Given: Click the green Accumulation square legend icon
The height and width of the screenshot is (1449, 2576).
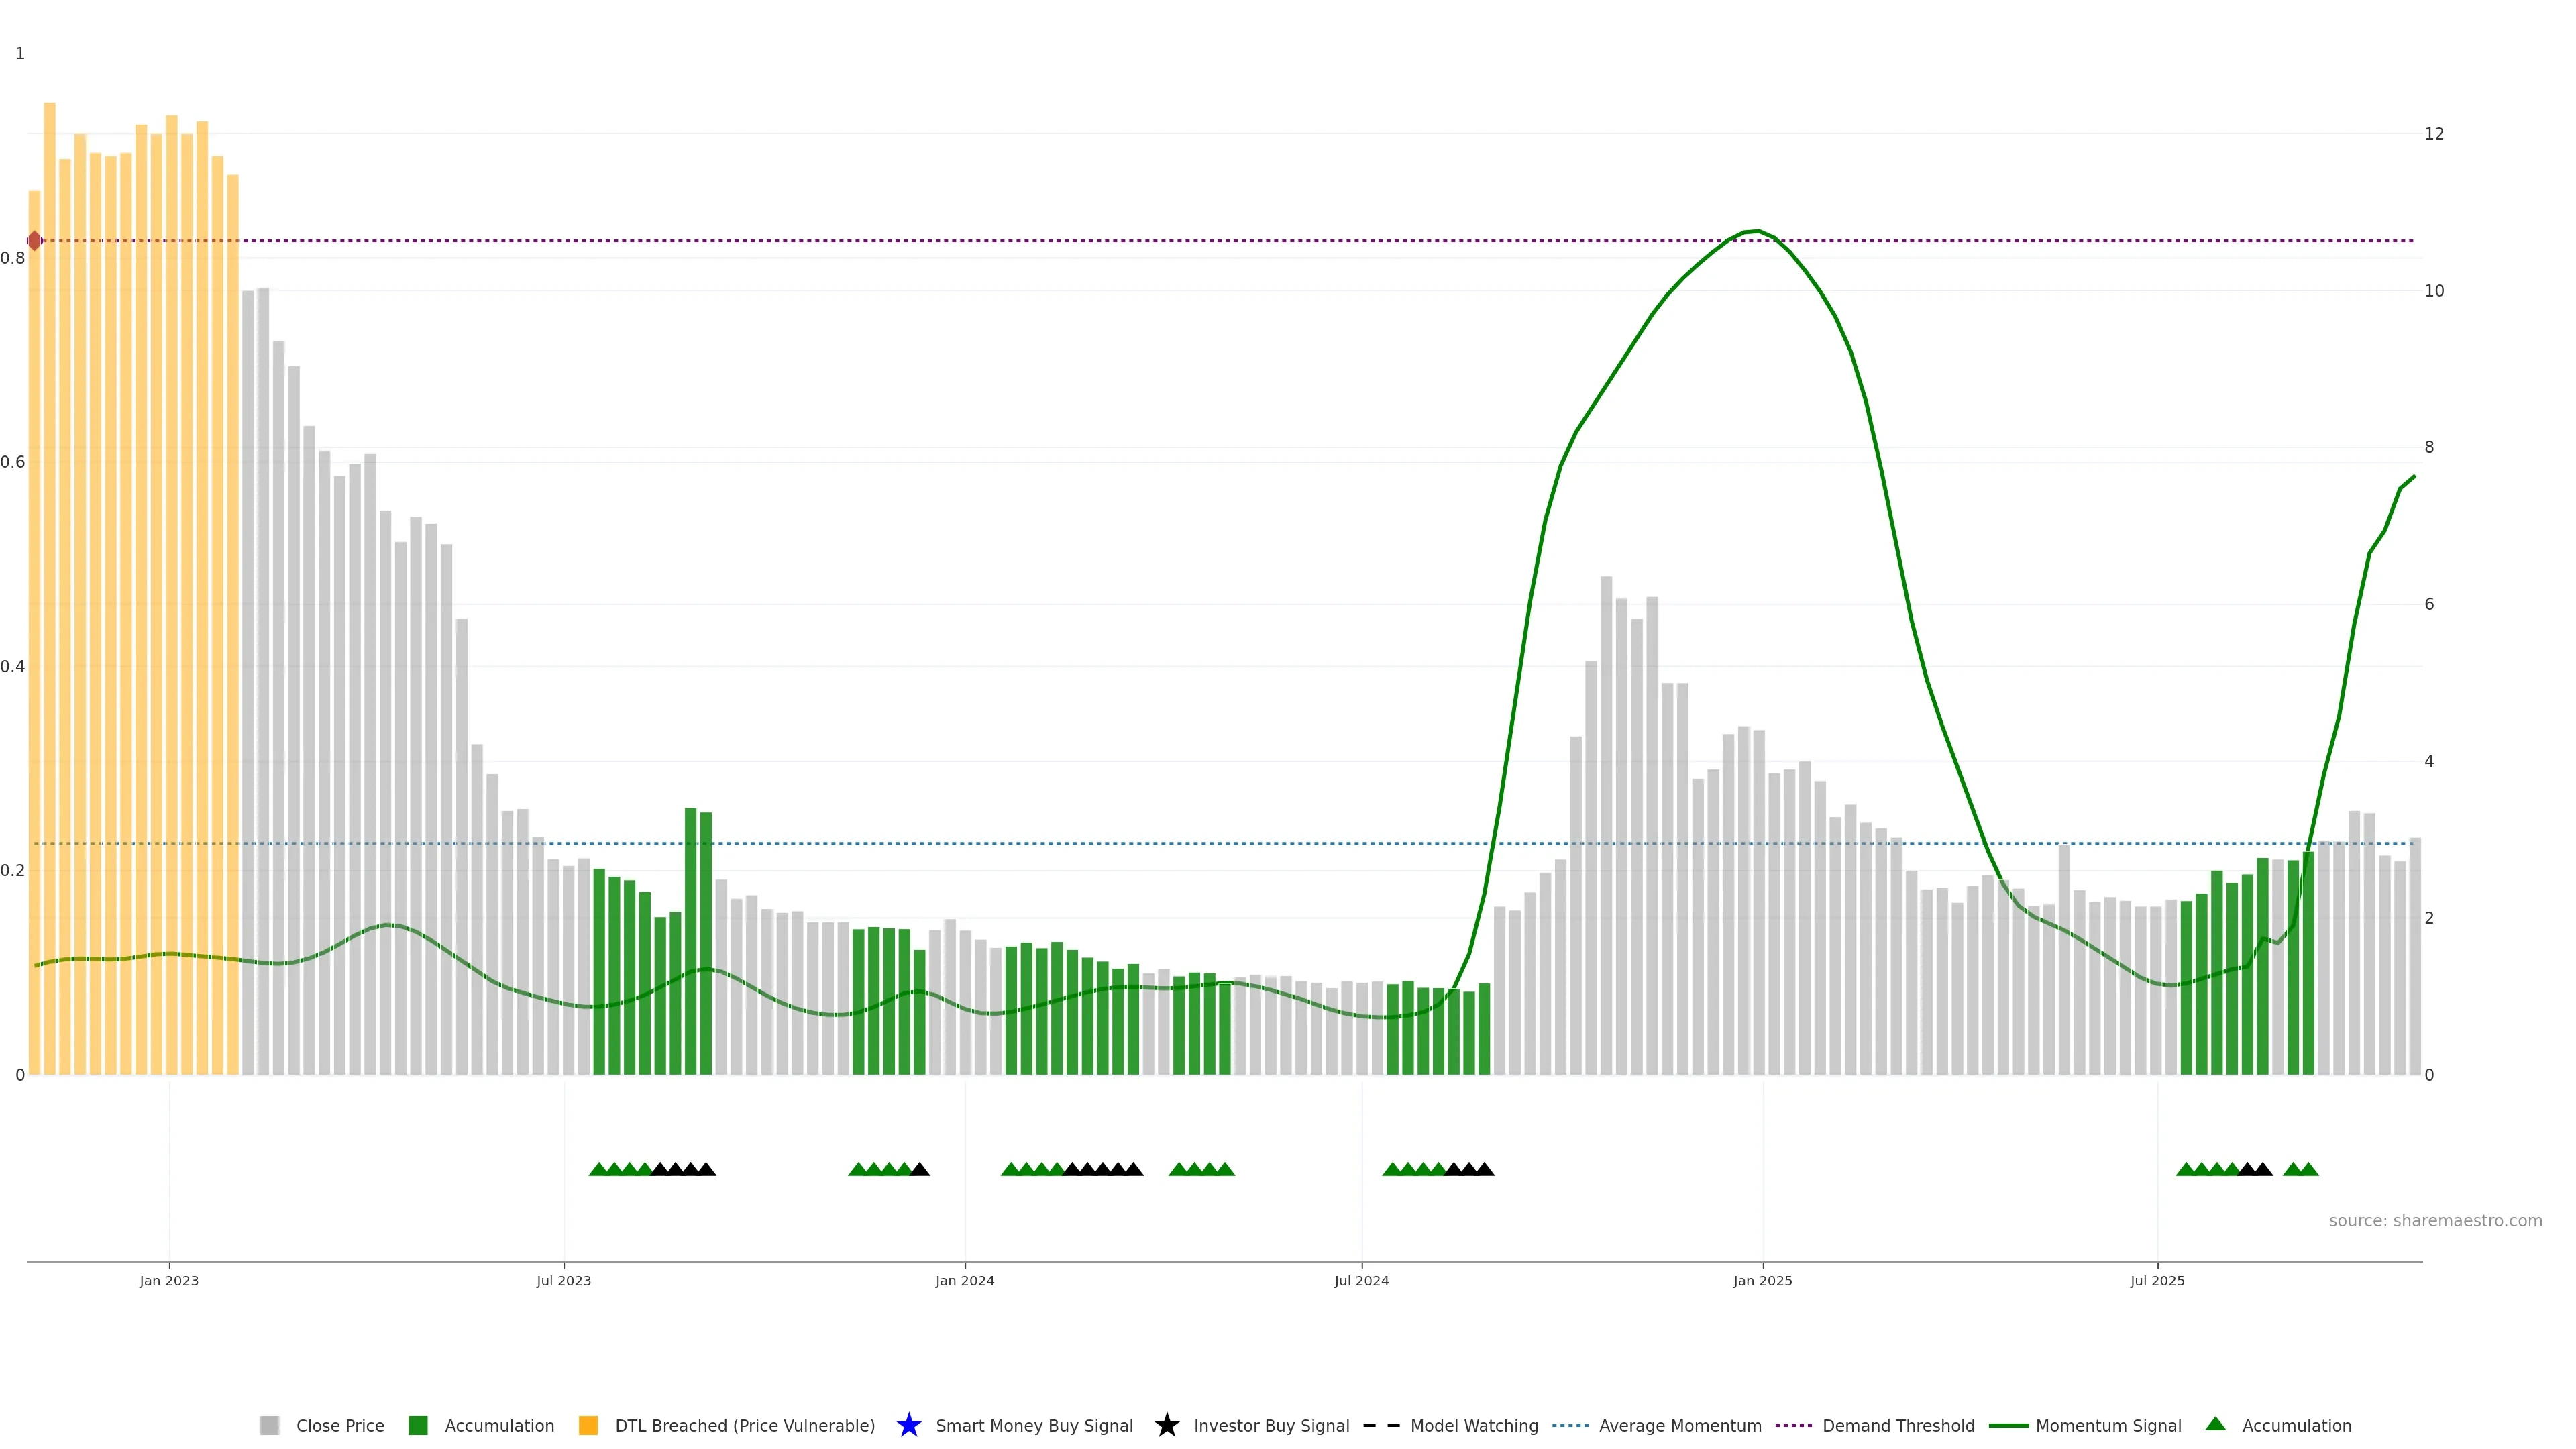Looking at the screenshot, I should tap(418, 1425).
